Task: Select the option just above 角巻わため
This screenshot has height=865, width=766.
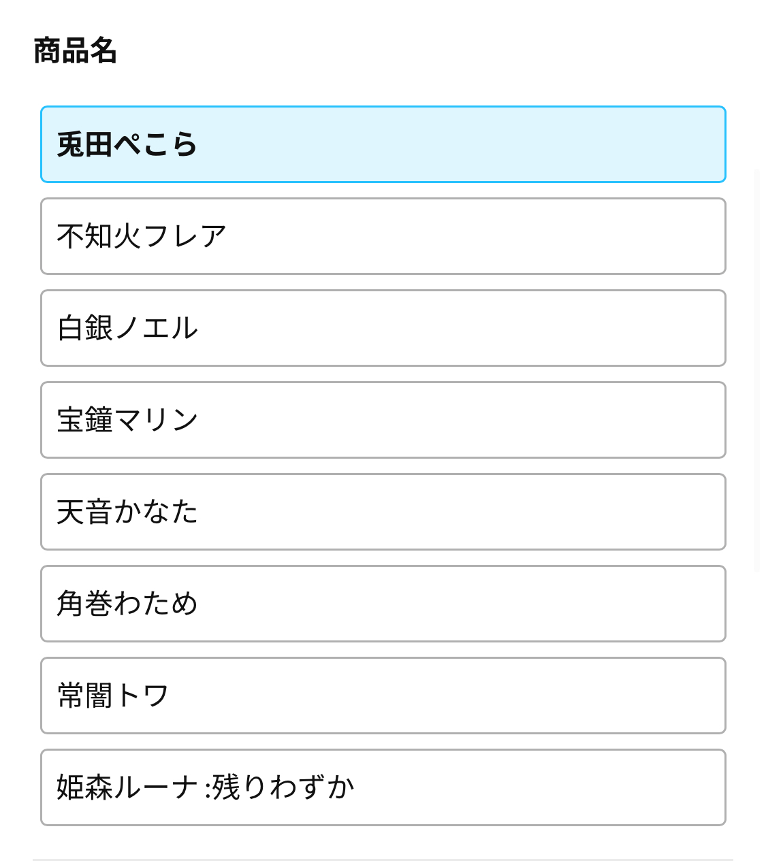Action: (x=383, y=512)
